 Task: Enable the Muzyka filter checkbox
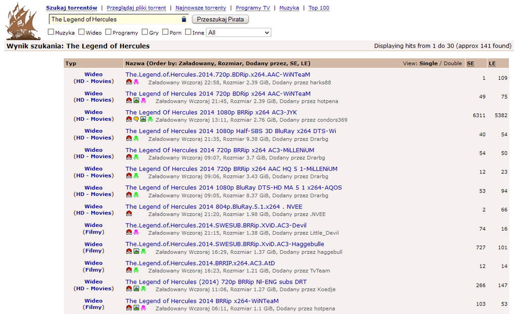(x=51, y=32)
